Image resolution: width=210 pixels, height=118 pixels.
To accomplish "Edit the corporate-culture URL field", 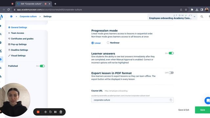I will 133,100.
